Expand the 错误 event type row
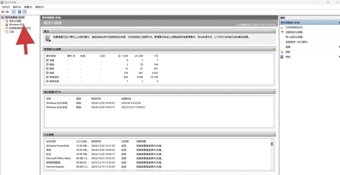 [47, 64]
